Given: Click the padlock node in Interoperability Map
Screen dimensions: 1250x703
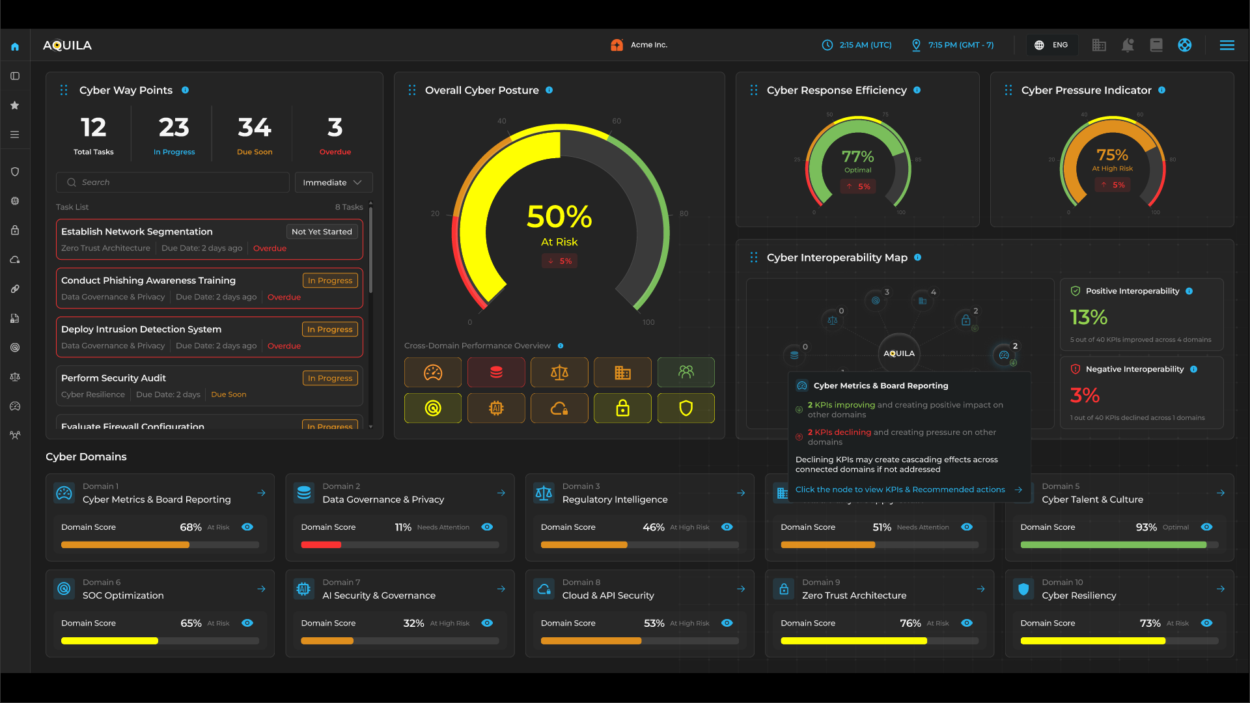Looking at the screenshot, I should click(965, 320).
